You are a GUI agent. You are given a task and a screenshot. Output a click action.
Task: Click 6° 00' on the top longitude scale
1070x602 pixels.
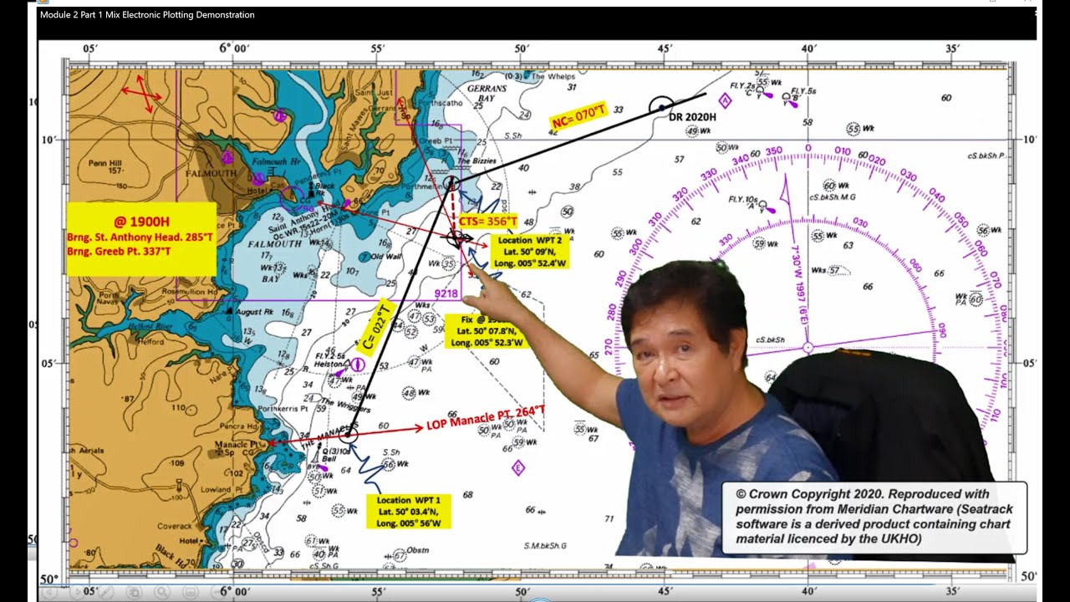coord(233,49)
